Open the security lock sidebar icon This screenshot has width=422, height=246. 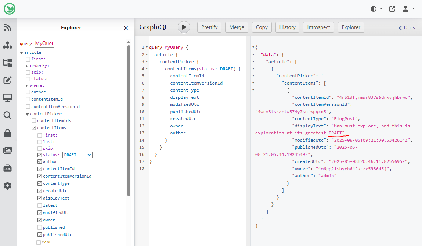pyautogui.click(x=8, y=133)
